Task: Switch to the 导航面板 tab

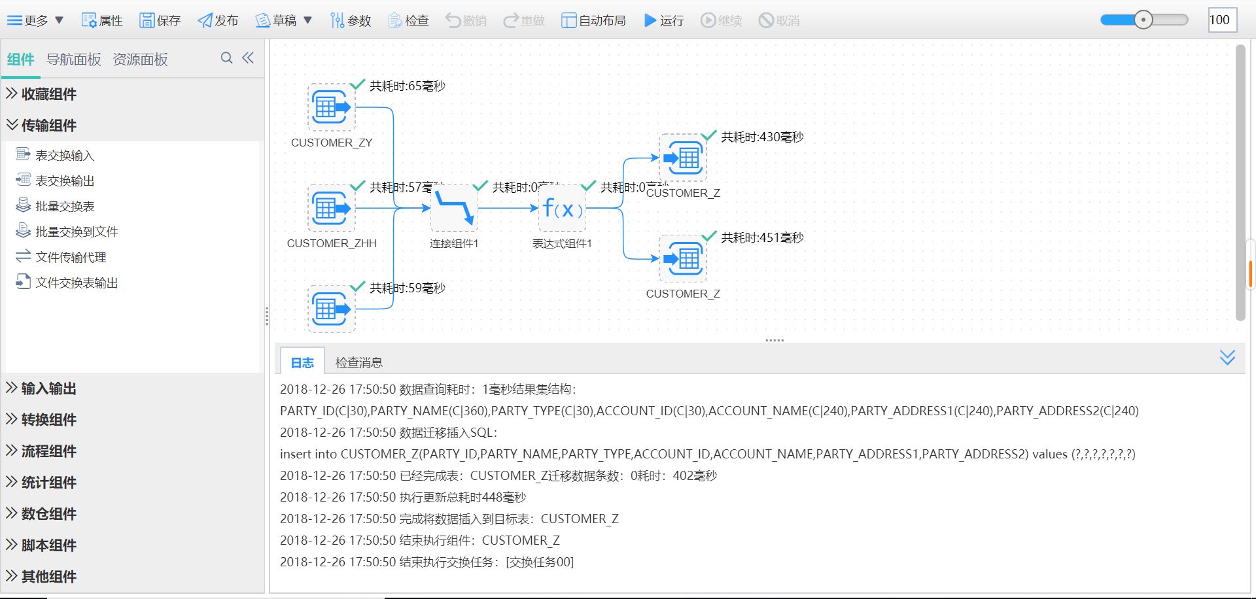Action: click(x=73, y=60)
